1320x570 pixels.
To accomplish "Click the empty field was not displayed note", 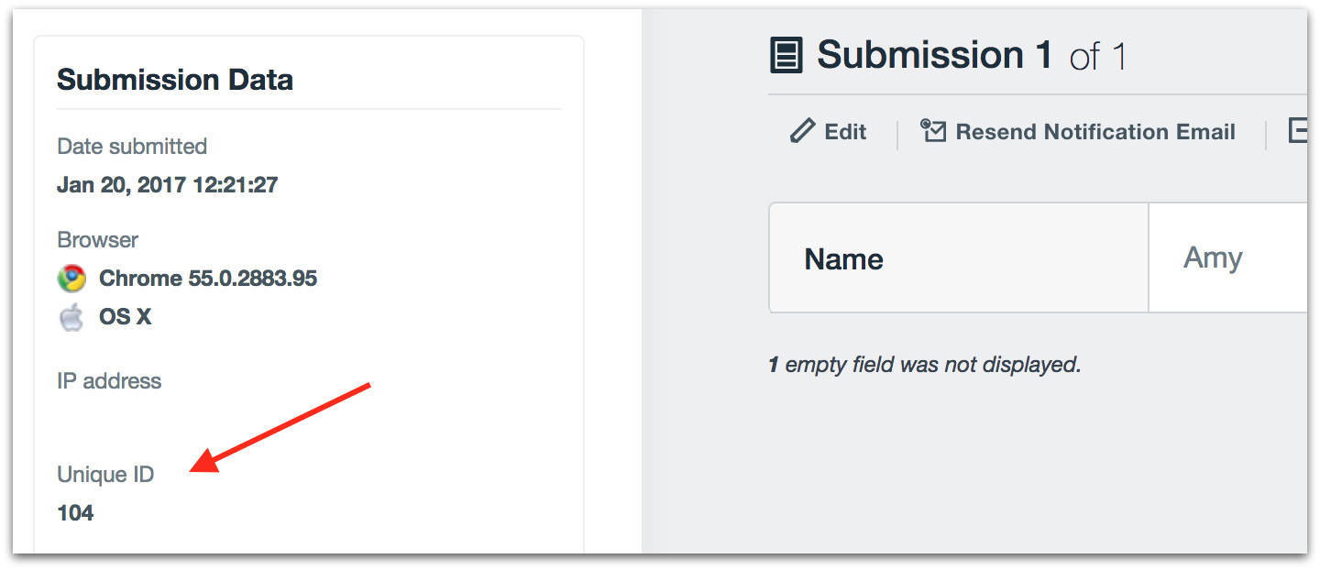I will pos(925,365).
